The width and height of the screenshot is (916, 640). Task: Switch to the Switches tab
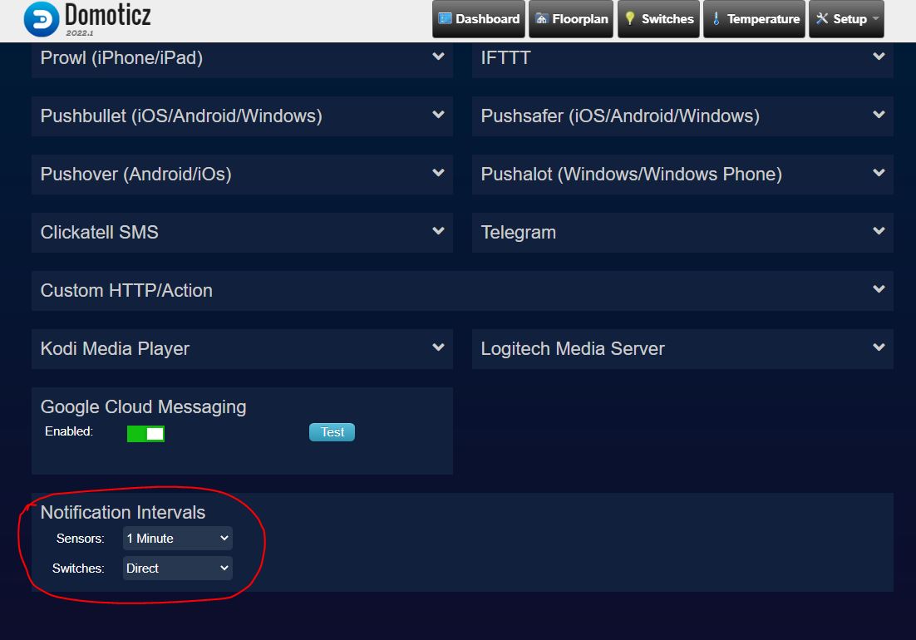tap(658, 18)
